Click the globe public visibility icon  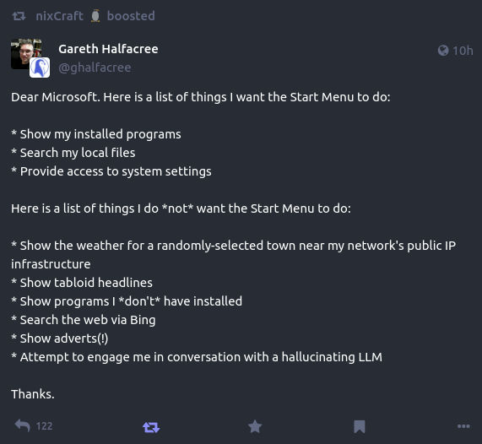click(x=443, y=51)
